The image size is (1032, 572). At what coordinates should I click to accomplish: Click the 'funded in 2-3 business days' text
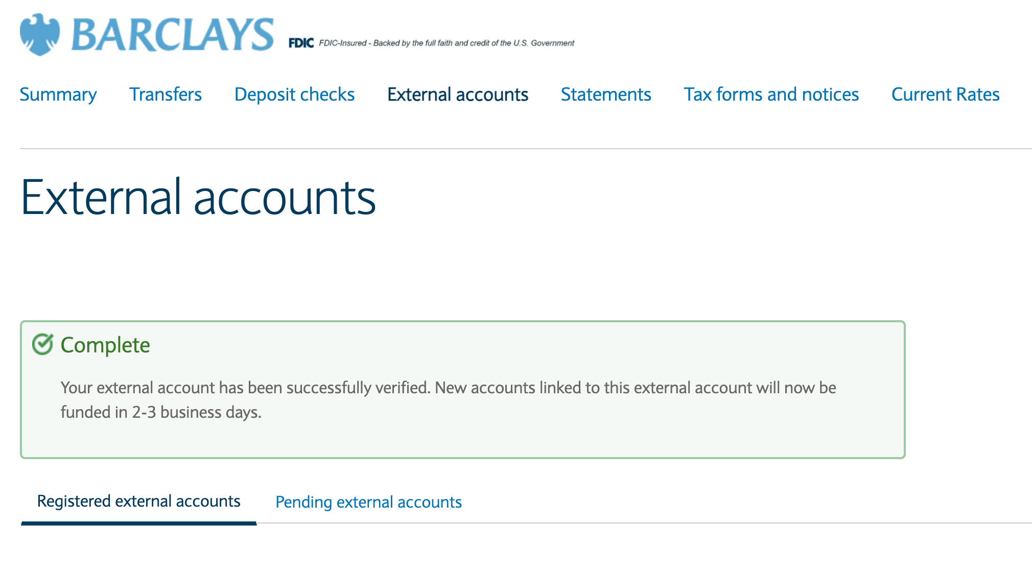pos(161,412)
